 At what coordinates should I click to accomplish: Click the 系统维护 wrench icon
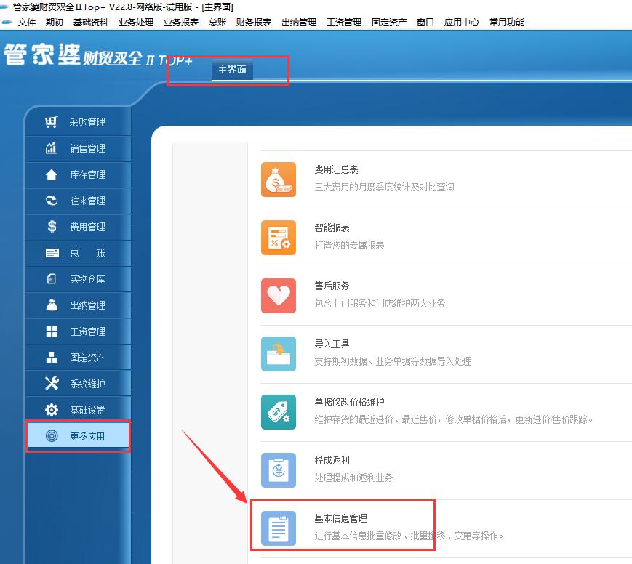pos(52,384)
